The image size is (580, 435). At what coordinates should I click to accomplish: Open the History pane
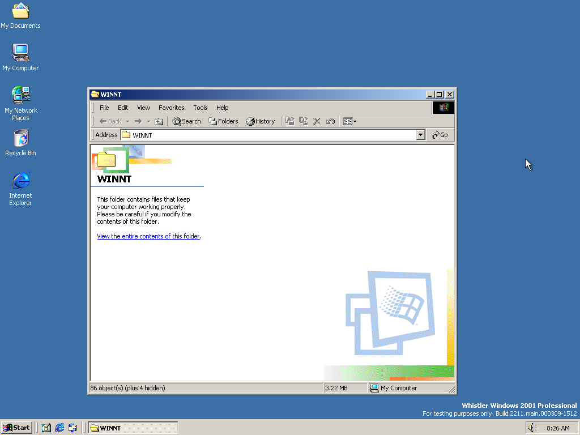tap(261, 121)
